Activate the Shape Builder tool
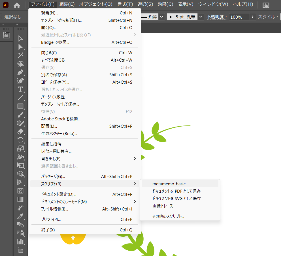281x256 pixels. [20, 174]
